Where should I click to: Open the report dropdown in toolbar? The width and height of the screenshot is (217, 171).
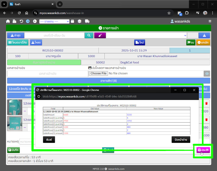click(x=54, y=21)
